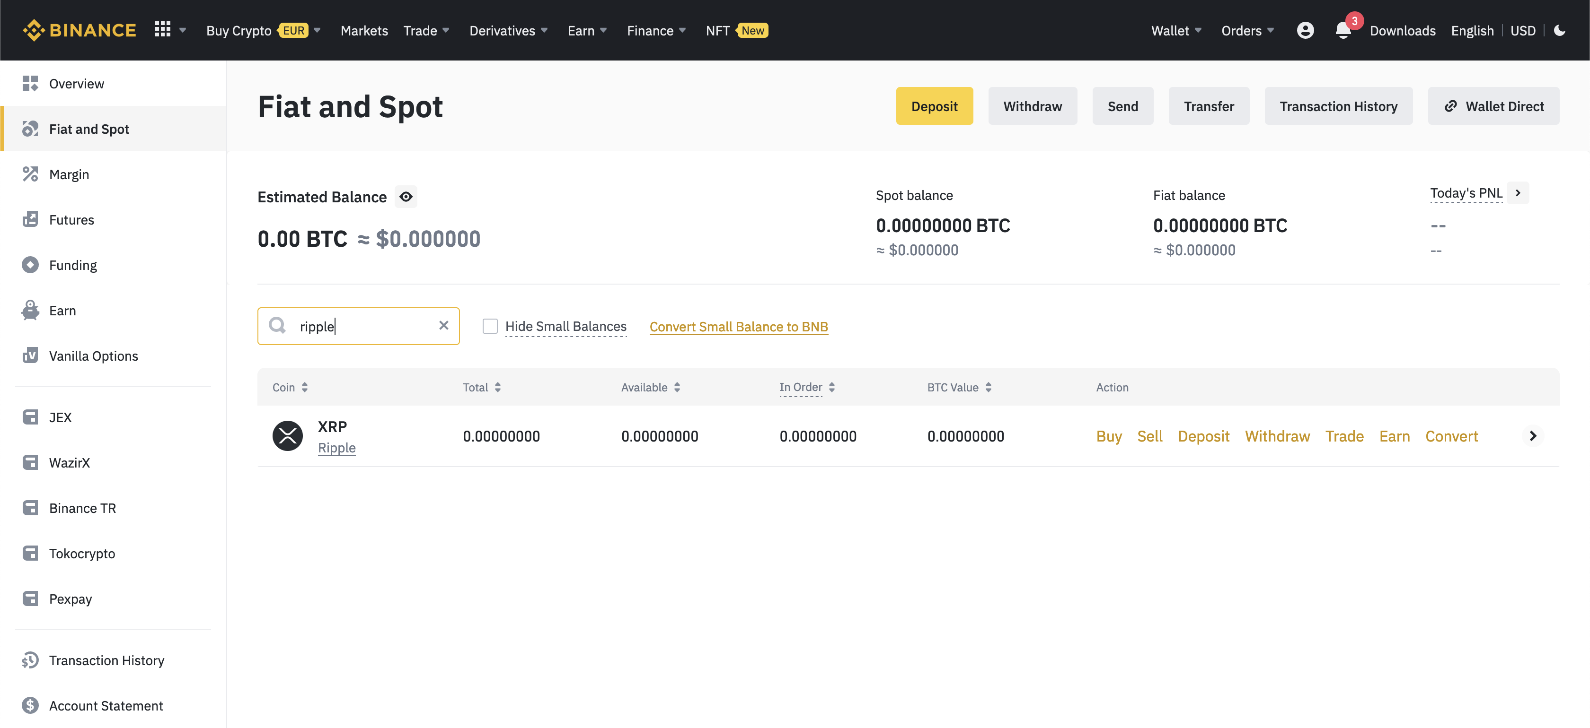Click the Vanilla Options icon
Image resolution: width=1590 pixels, height=728 pixels.
click(30, 355)
